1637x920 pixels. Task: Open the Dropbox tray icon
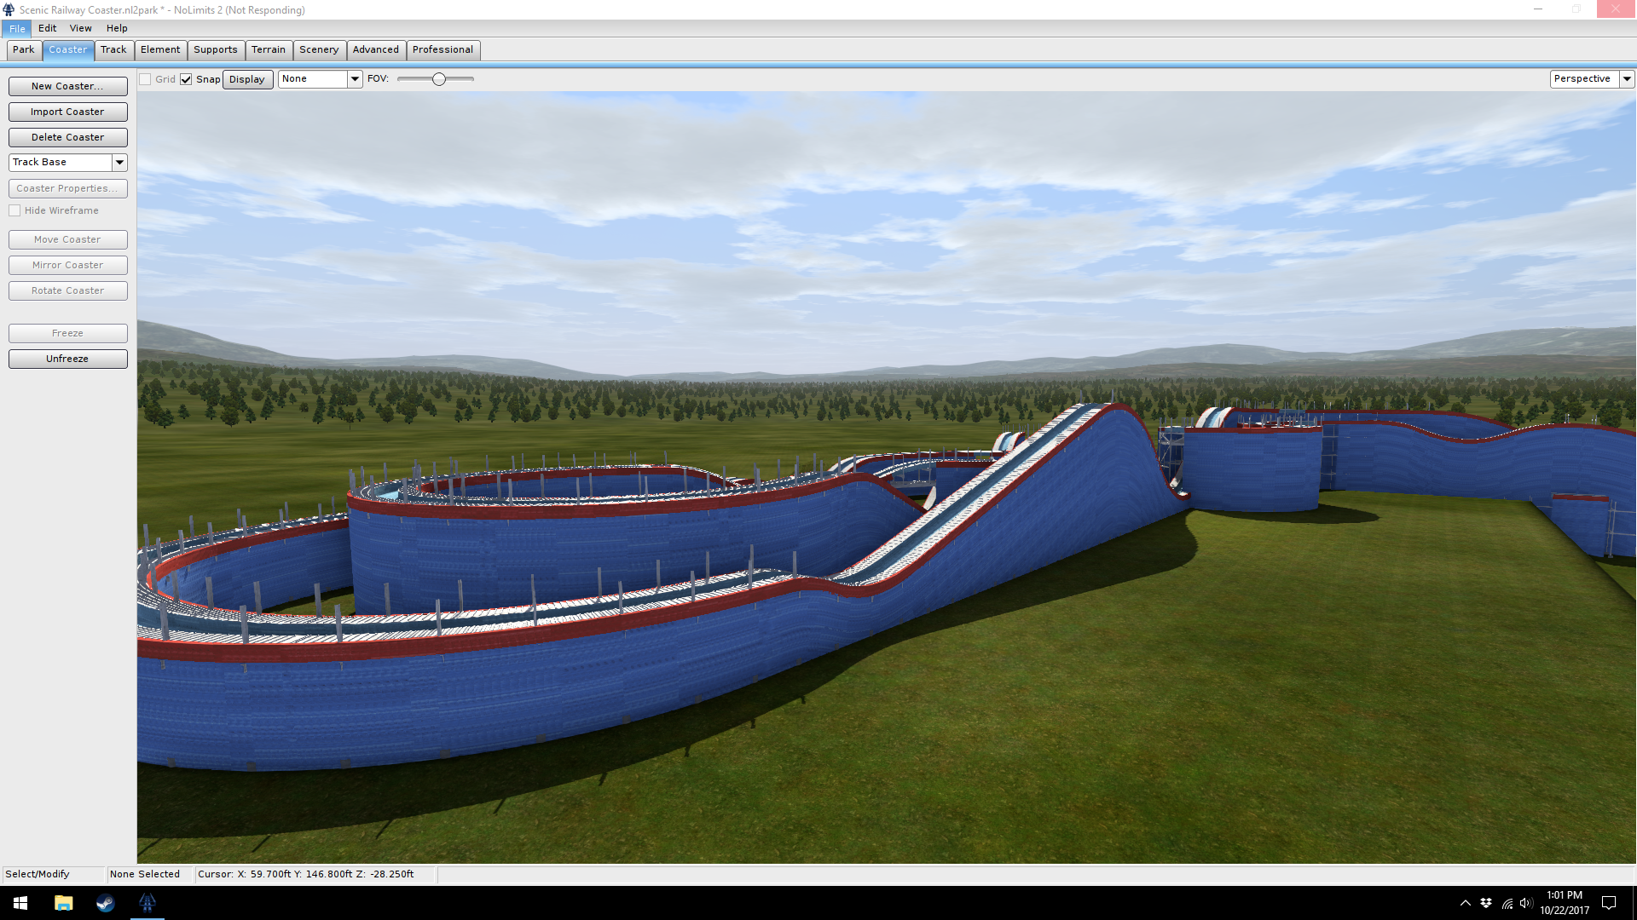pyautogui.click(x=1486, y=903)
